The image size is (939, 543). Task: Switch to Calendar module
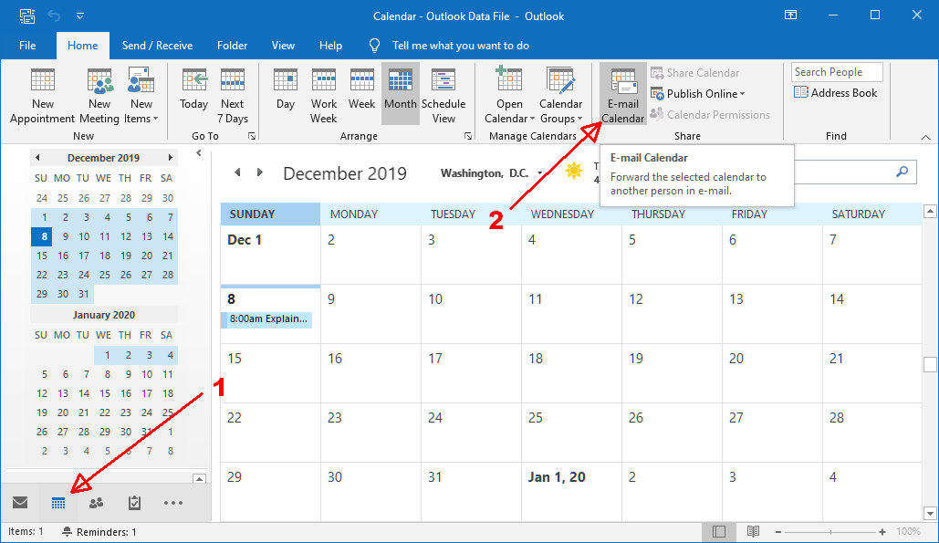58,503
